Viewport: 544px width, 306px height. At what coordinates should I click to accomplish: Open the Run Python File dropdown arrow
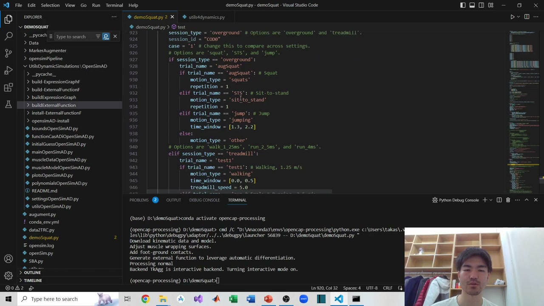[519, 17]
